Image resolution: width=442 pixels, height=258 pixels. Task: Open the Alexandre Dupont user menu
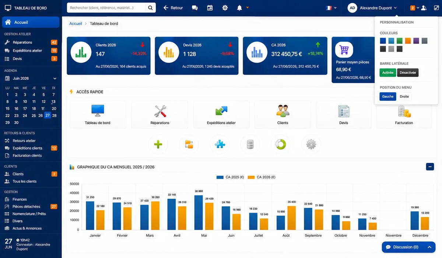point(372,8)
